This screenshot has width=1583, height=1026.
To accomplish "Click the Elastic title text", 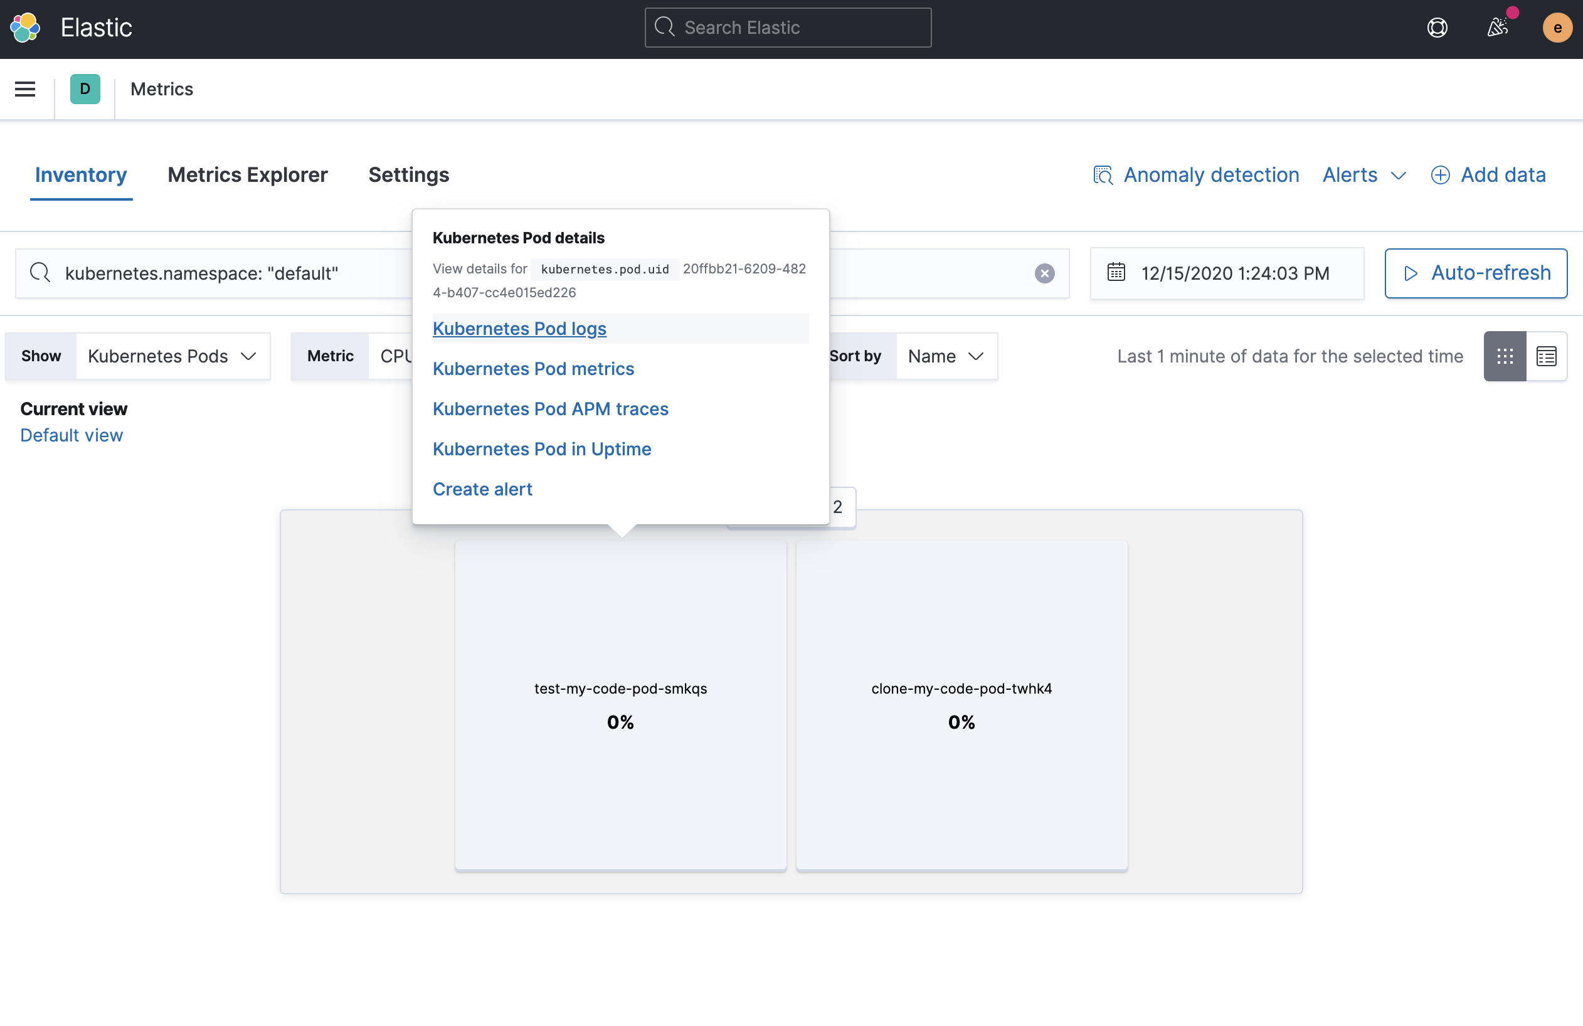I will pyautogui.click(x=97, y=27).
